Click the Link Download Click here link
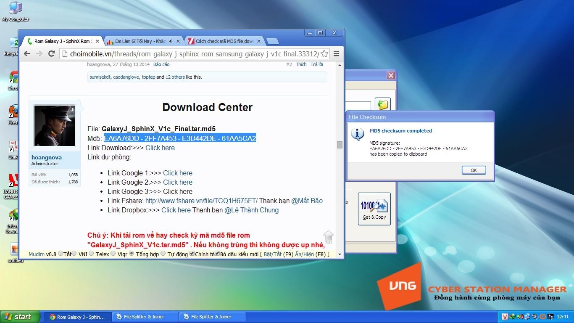 pyautogui.click(x=160, y=148)
